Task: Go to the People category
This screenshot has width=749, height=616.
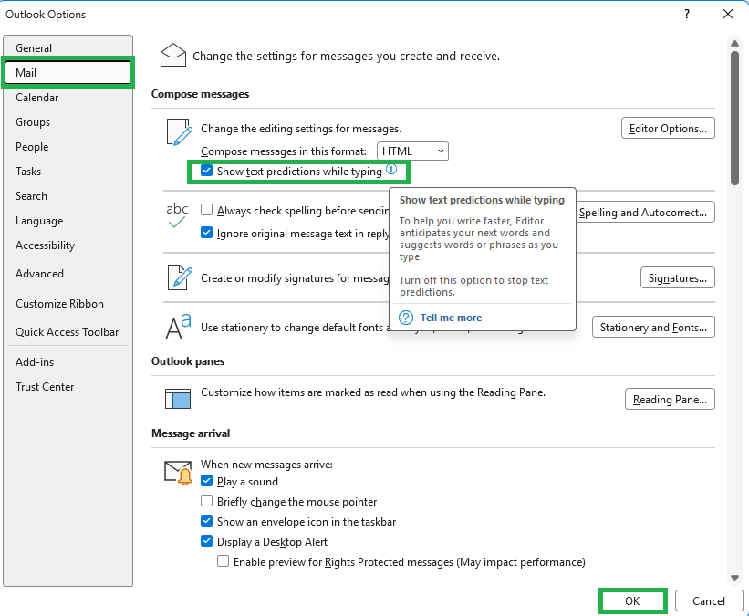Action: (68, 147)
